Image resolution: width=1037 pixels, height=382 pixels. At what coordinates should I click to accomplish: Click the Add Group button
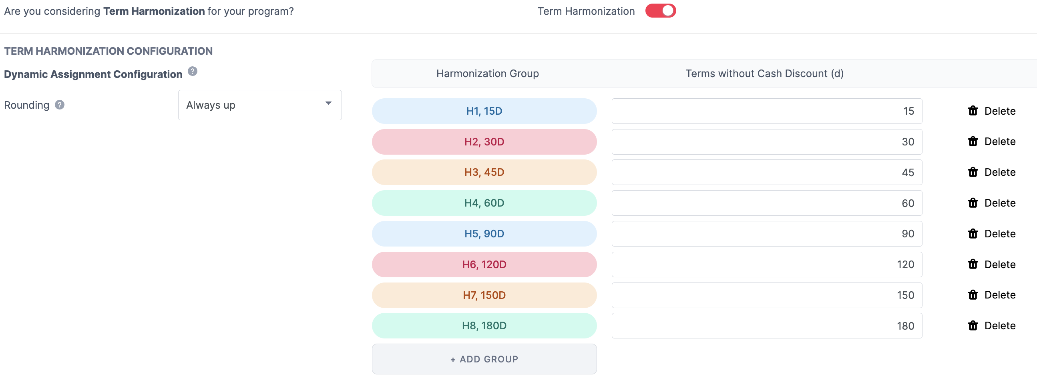coord(484,359)
